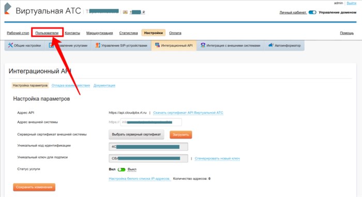This screenshot has width=362, height=197.
Task: Click Выбрать серверный сертификат button
Action: pyautogui.click(x=137, y=134)
